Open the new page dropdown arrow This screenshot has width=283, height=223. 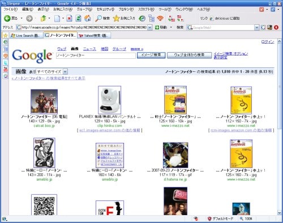[x=63, y=18]
